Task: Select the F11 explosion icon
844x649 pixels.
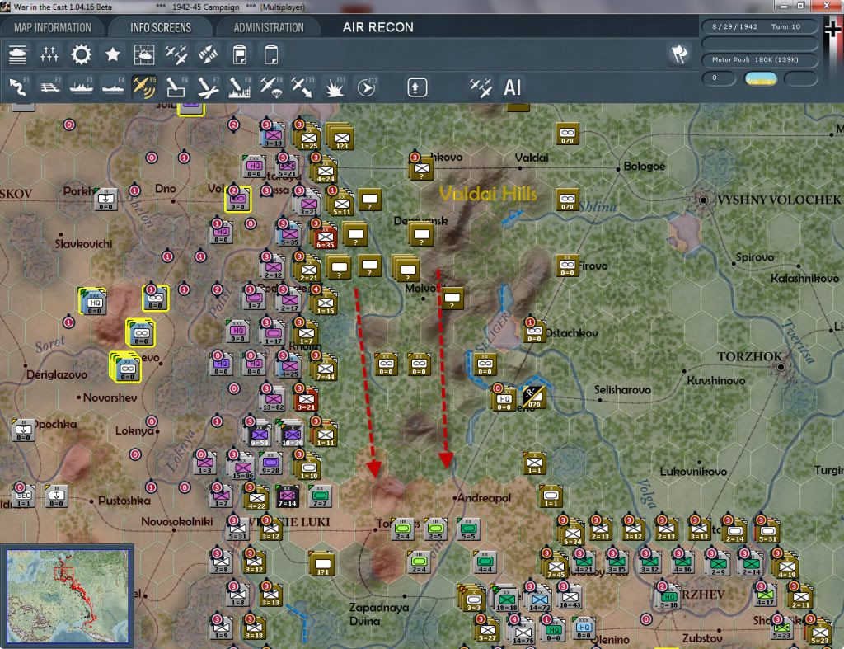Action: pyautogui.click(x=335, y=87)
